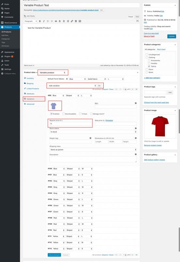This screenshot has height=262, width=180.
Task: Open the Attributes tab in Product data
Action: (x=30, y=94)
